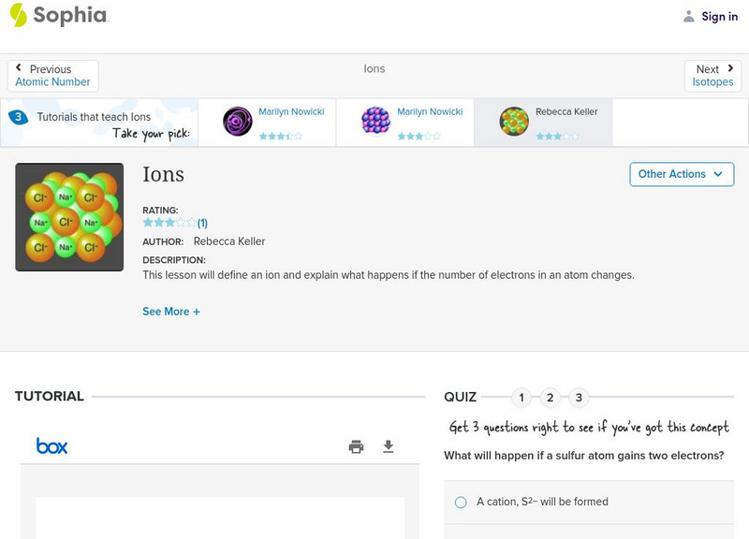
Task: Click the right arrow on the Next button
Action: click(x=730, y=68)
